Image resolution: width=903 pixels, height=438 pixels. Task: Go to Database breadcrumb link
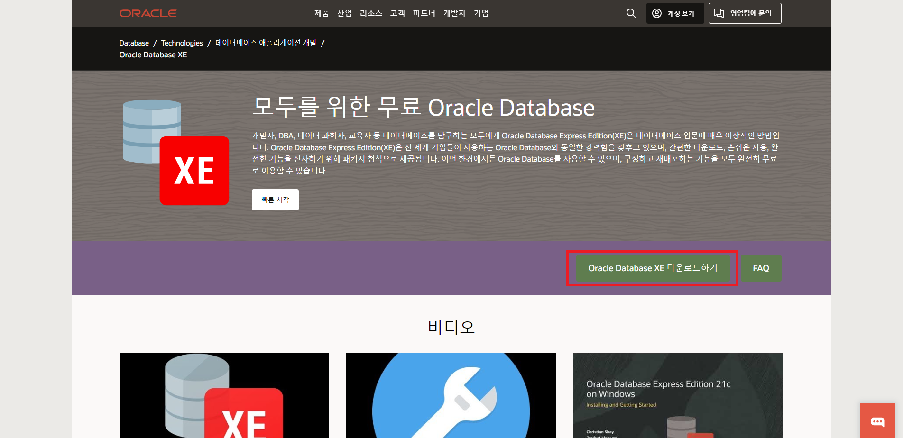[134, 43]
